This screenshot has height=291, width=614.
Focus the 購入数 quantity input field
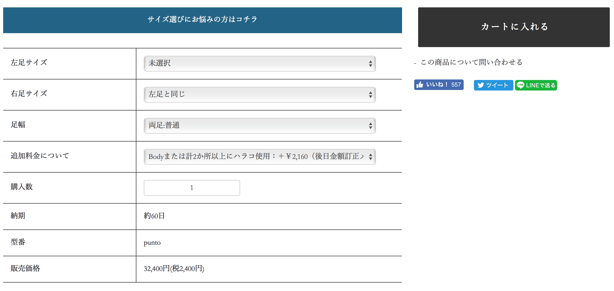192,188
